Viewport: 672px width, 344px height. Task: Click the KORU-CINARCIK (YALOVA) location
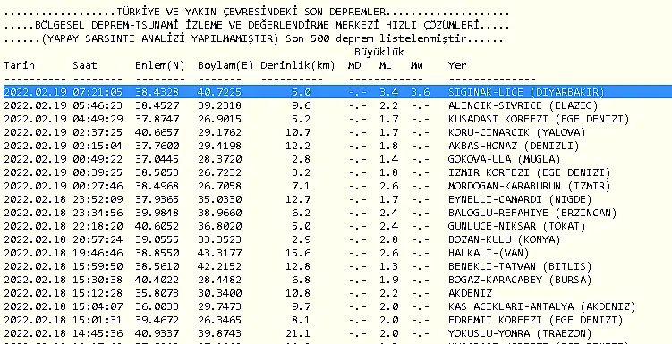click(x=516, y=132)
